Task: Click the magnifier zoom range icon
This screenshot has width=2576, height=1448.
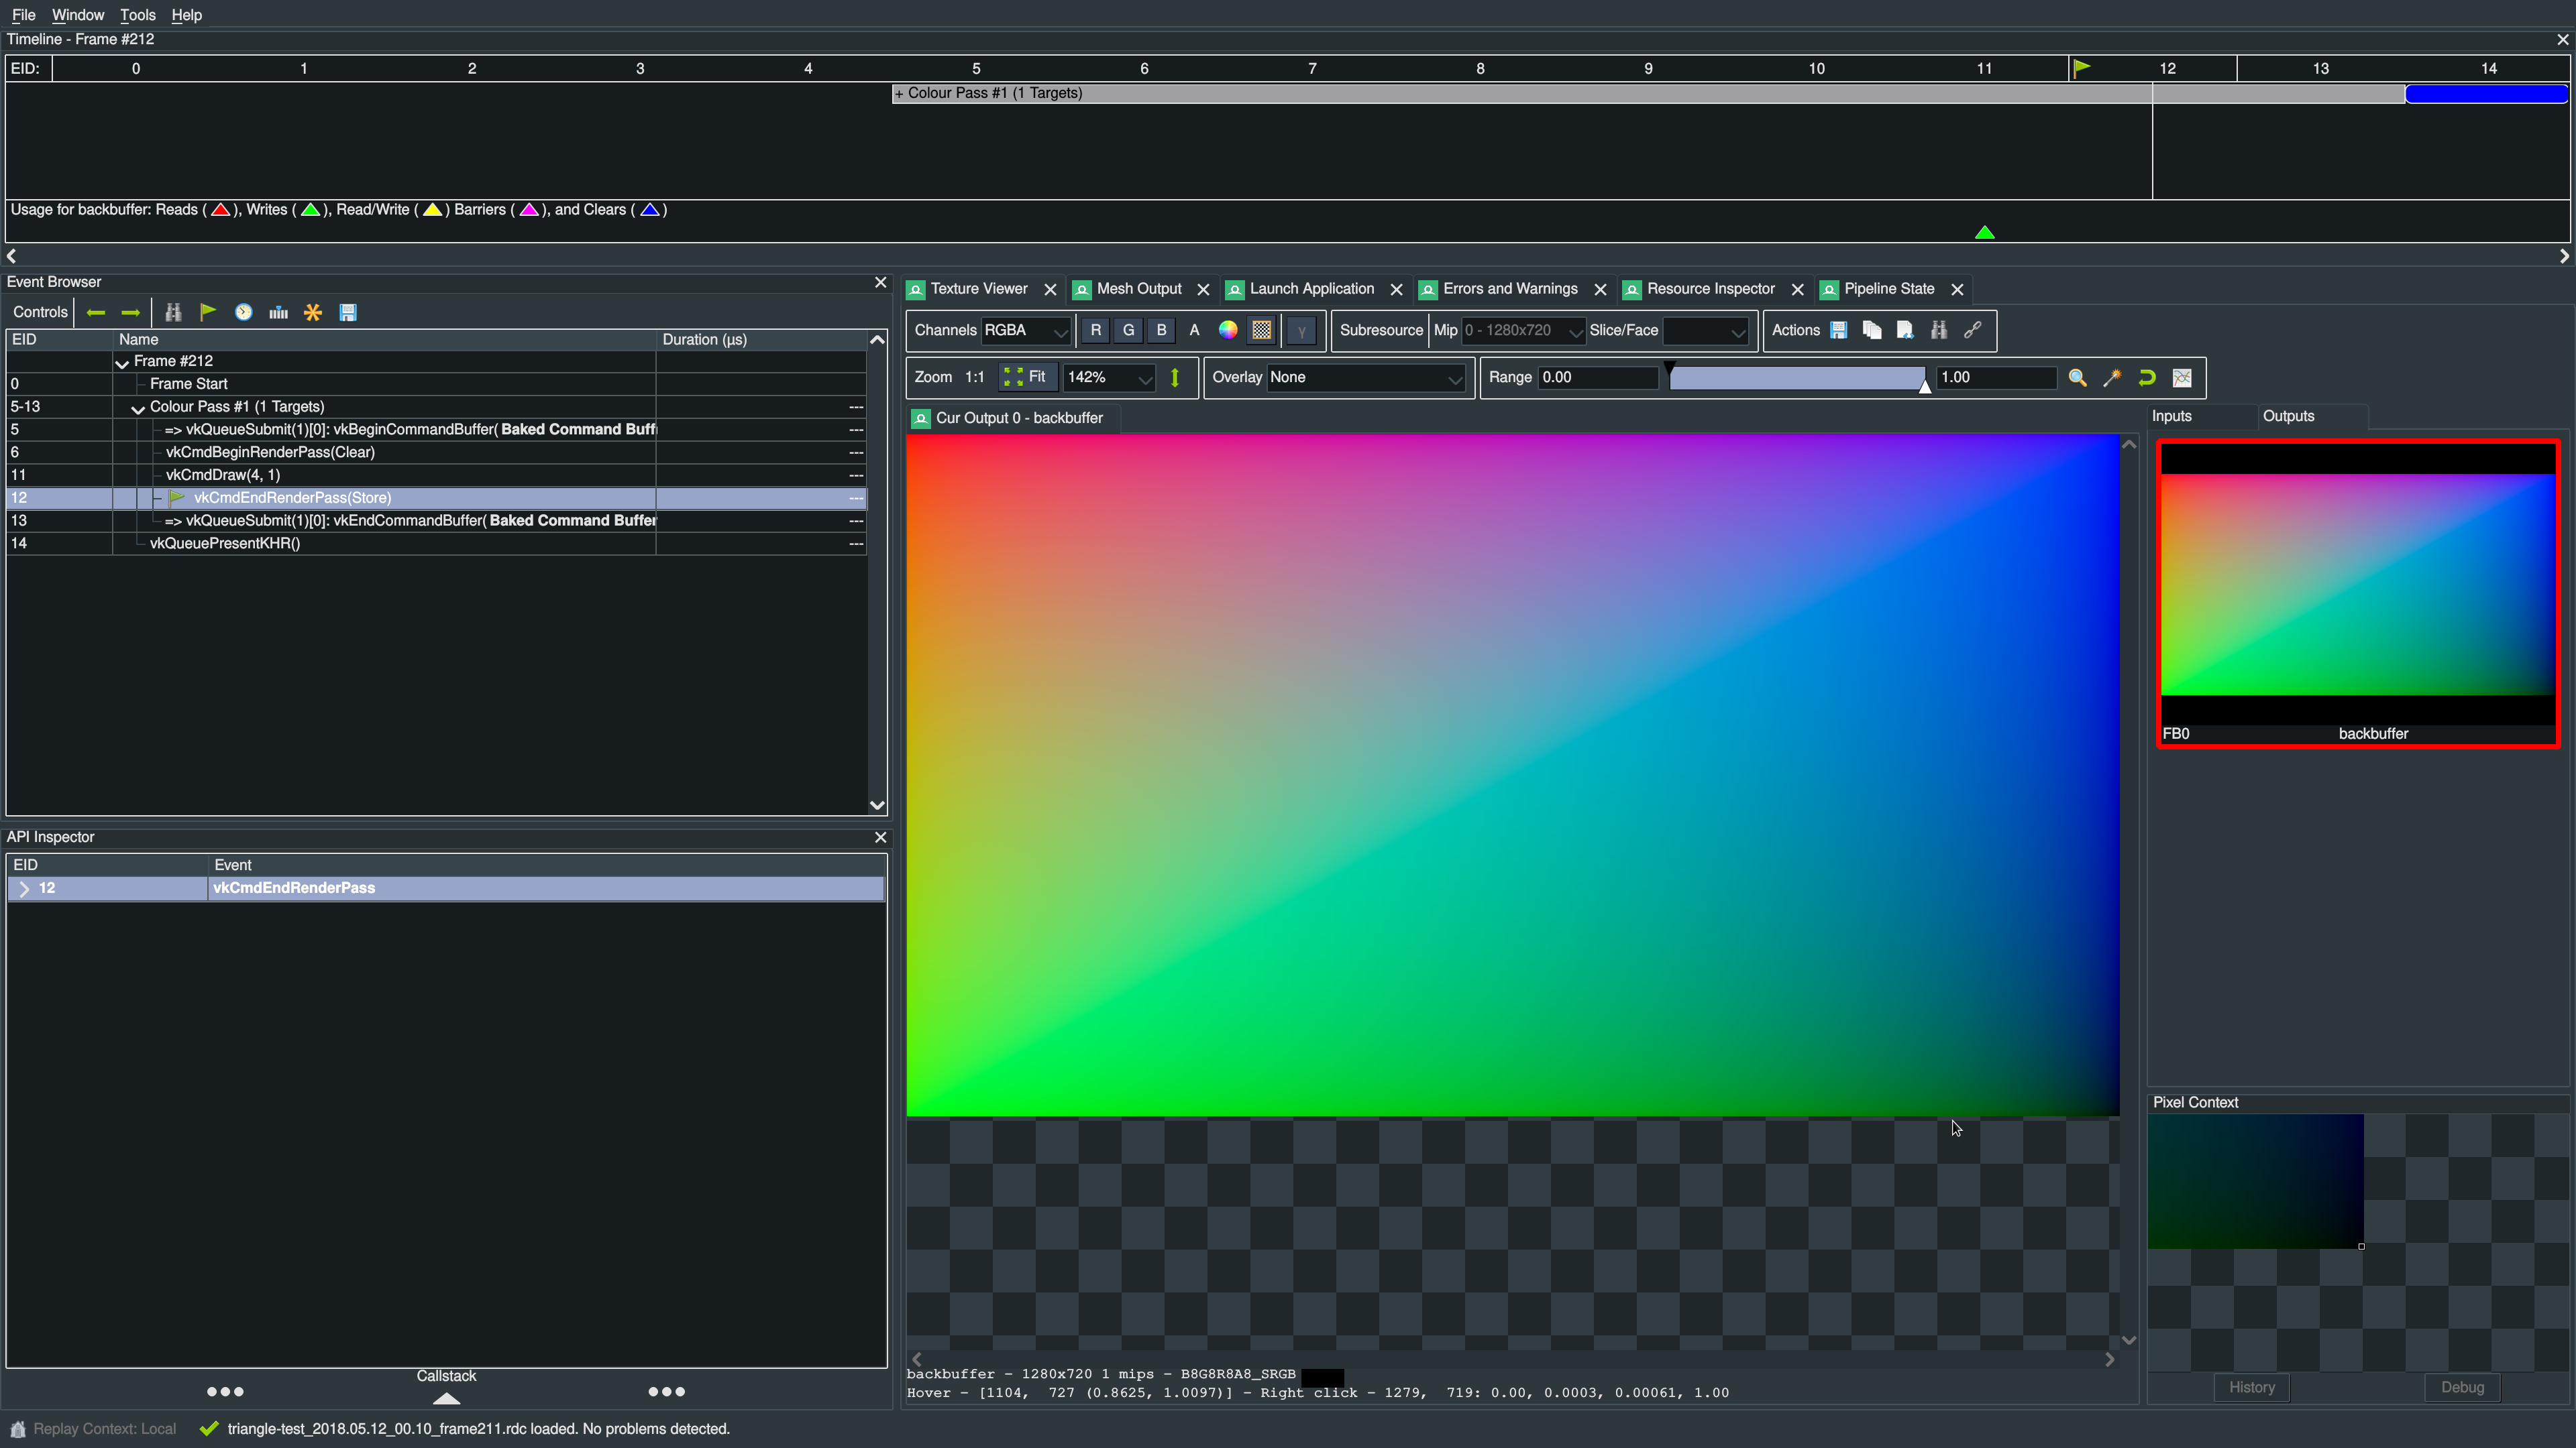Action: click(2077, 377)
